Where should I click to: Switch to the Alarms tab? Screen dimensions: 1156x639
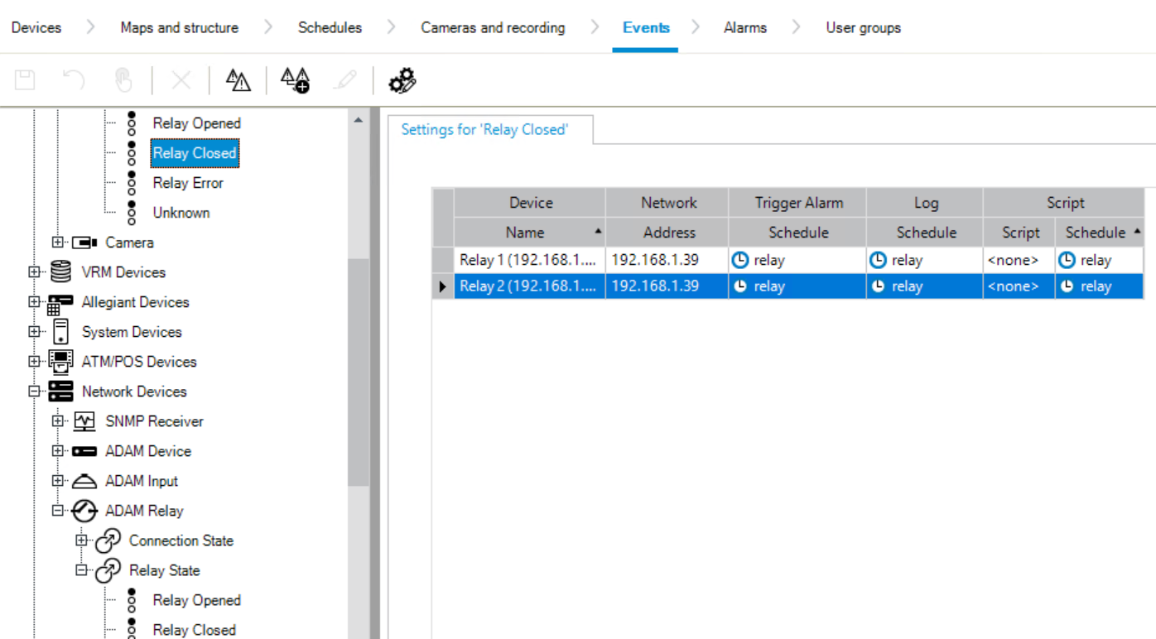point(744,27)
